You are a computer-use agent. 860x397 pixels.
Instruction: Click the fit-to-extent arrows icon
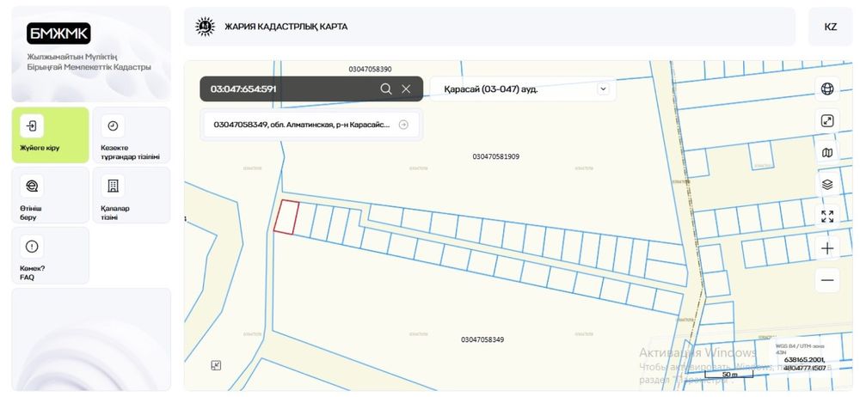[x=827, y=216]
